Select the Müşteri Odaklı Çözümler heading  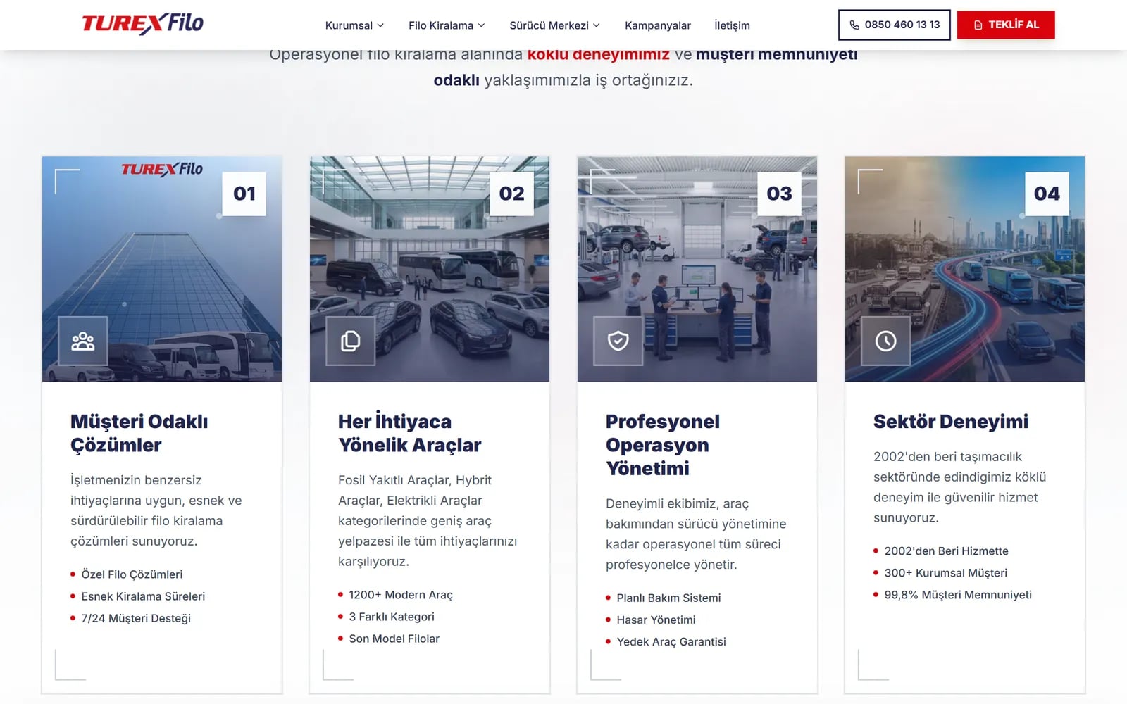point(139,433)
